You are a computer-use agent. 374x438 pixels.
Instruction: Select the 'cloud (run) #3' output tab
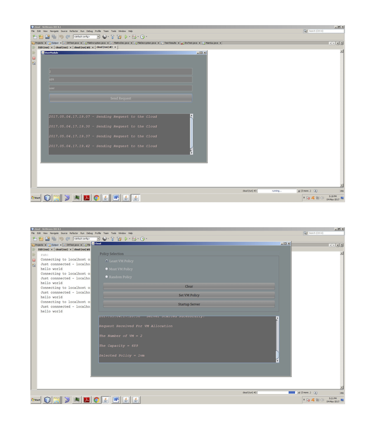coord(105,48)
